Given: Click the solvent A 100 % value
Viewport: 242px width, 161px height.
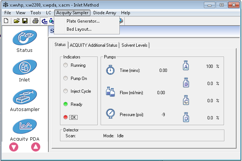Looking at the screenshot, I should click(212, 66).
